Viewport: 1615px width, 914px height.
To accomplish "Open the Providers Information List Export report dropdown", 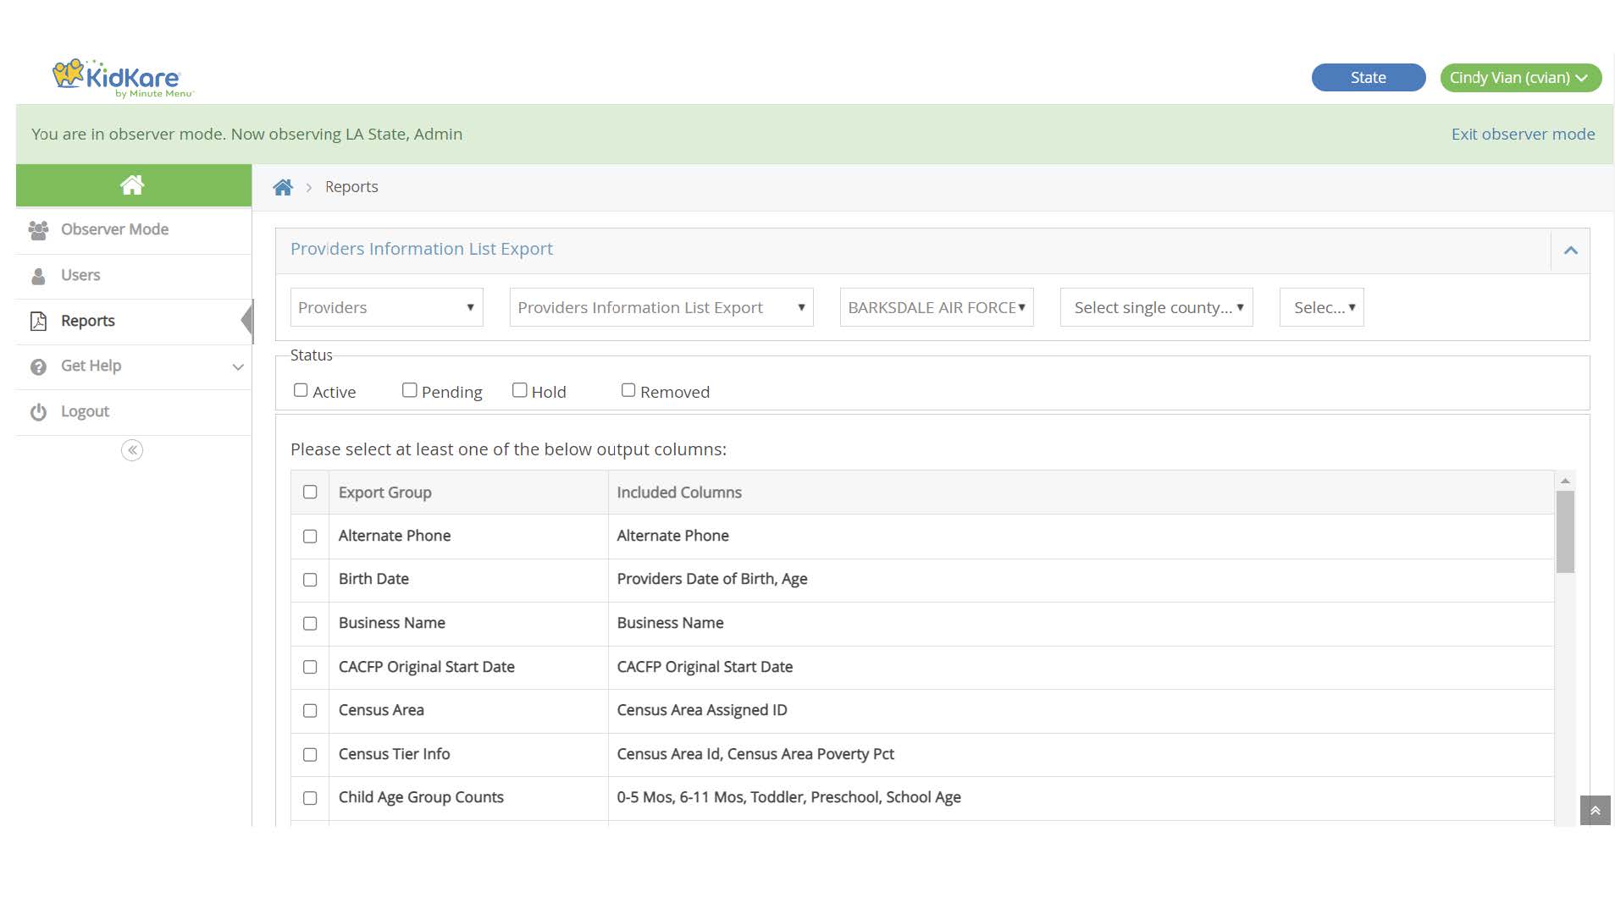I will (x=661, y=307).
